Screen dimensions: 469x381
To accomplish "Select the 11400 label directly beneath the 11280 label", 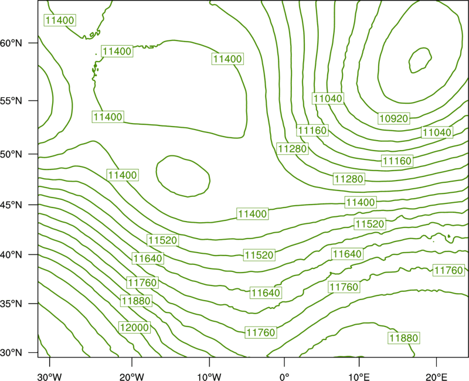I will 361,202.
